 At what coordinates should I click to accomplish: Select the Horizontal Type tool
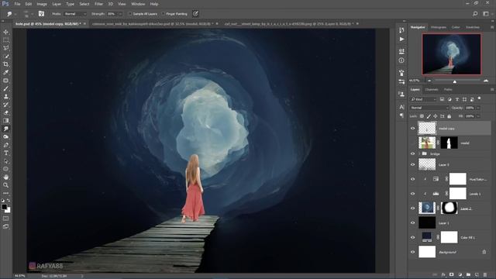pyautogui.click(x=5, y=153)
